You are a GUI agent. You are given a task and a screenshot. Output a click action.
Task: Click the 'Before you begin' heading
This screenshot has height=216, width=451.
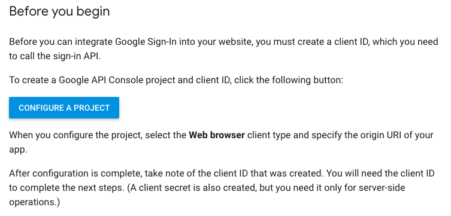59,12
